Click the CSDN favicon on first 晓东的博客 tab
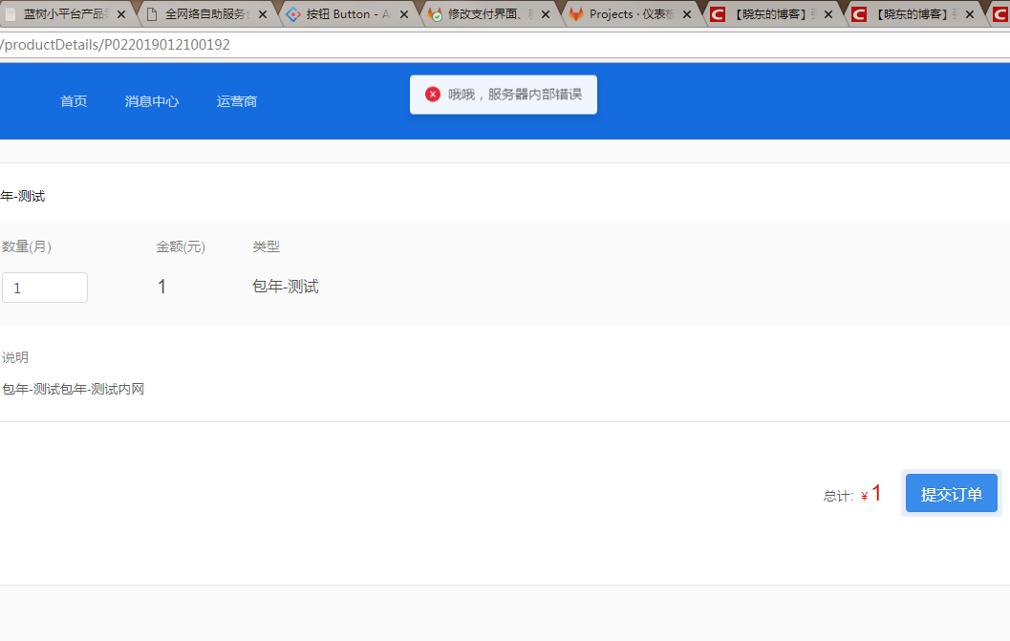1010x641 pixels. (x=718, y=14)
